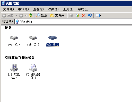The image size is (132, 102).
Task: Click the 有可移动存储的设备 group header
Action: pyautogui.click(x=20, y=58)
